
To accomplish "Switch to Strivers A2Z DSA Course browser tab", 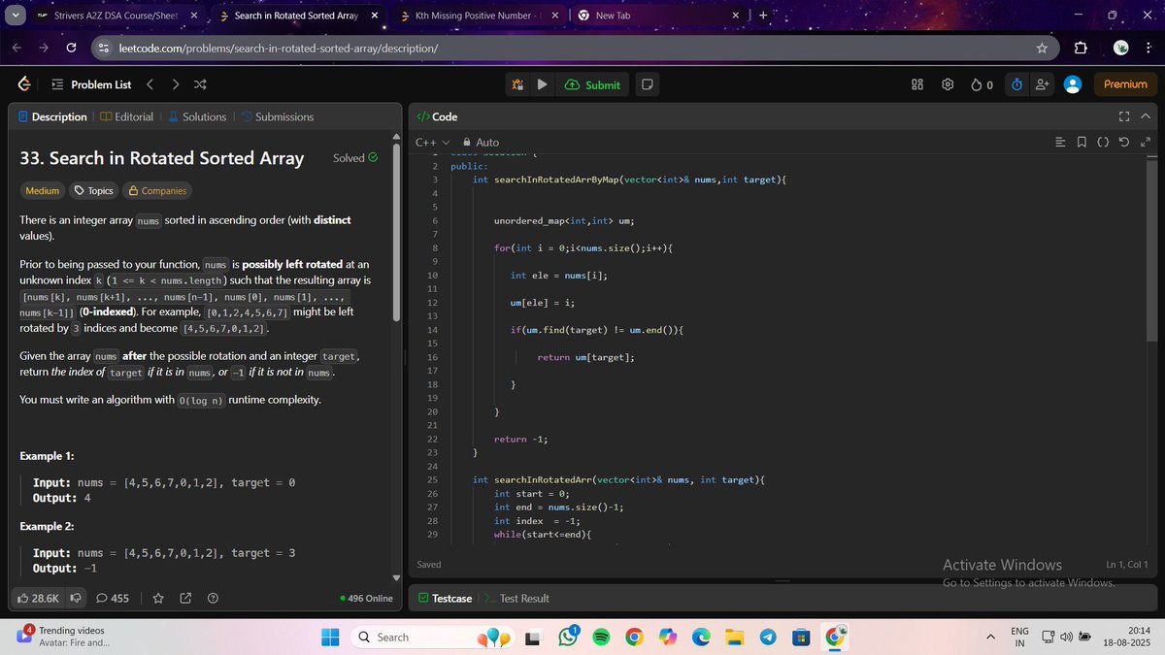I will pos(115,16).
